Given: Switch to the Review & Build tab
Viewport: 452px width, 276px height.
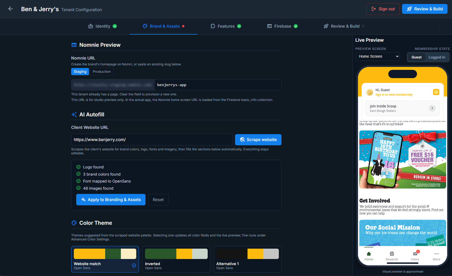Looking at the screenshot, I should tap(344, 26).
